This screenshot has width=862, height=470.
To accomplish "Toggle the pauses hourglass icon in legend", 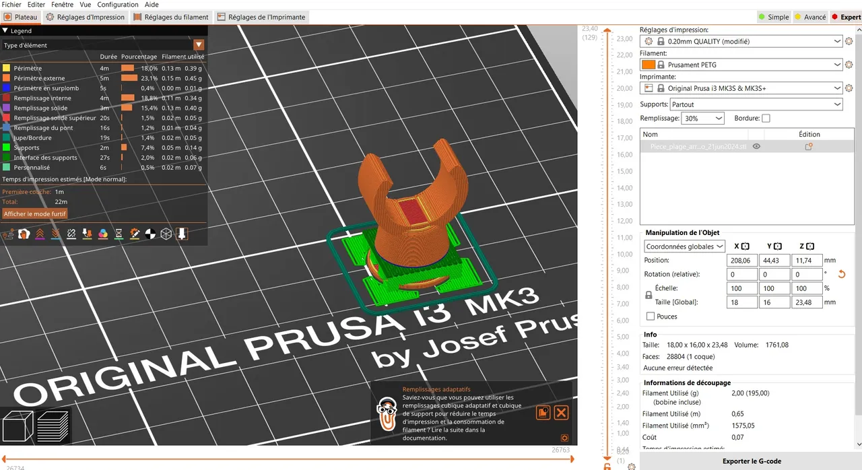I will [x=119, y=234].
